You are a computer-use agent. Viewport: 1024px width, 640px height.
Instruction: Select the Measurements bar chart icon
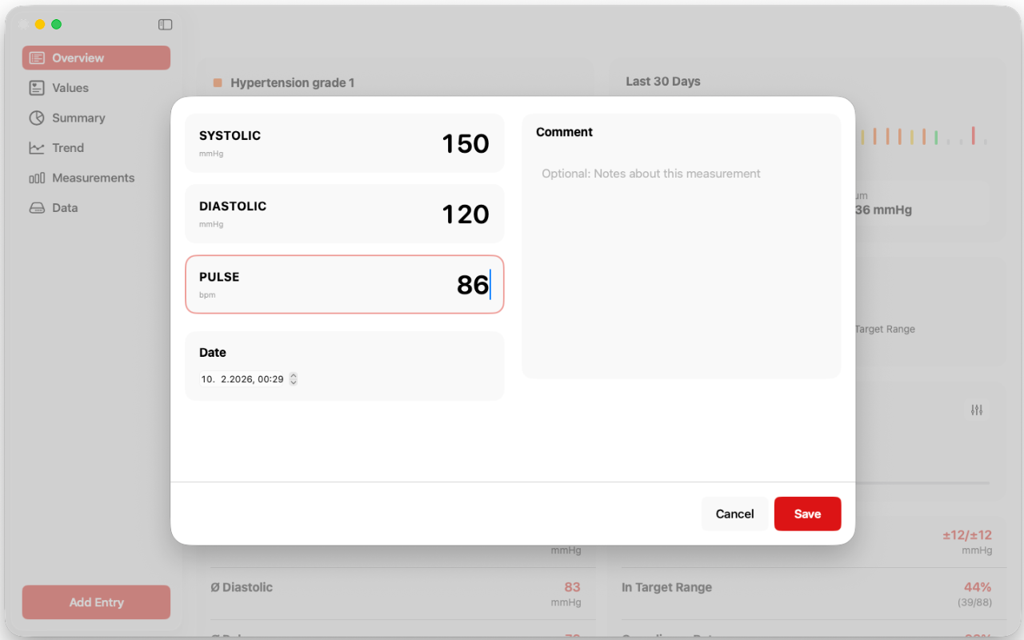click(37, 178)
